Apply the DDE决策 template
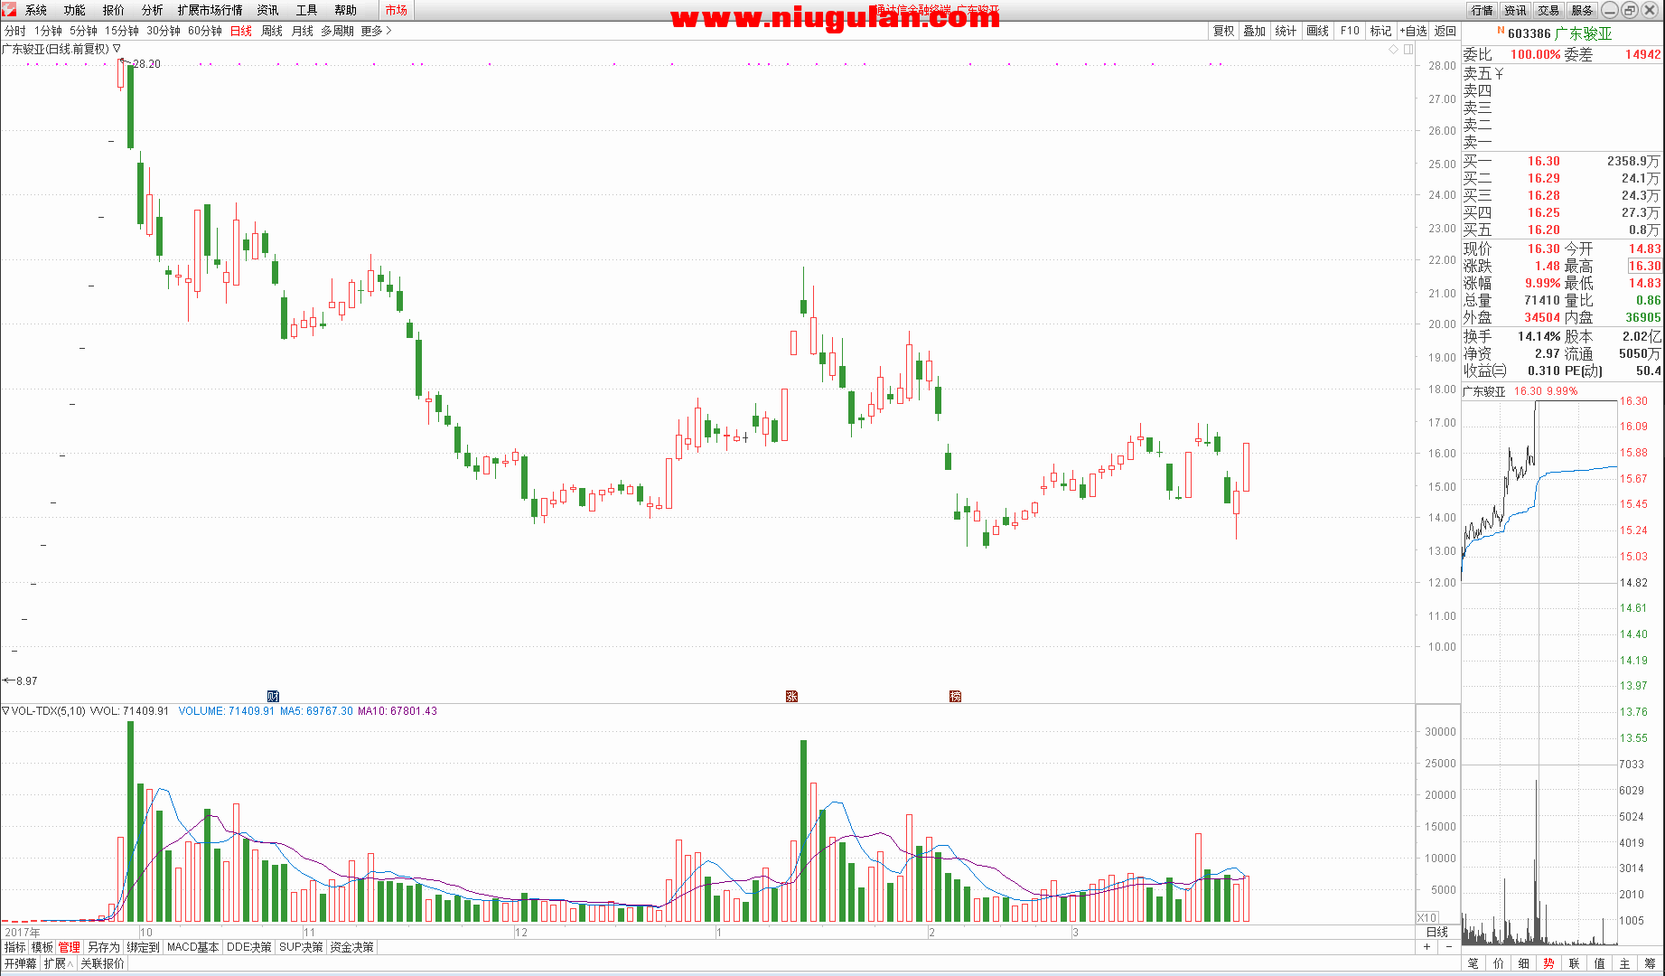1665x976 pixels. (x=249, y=947)
